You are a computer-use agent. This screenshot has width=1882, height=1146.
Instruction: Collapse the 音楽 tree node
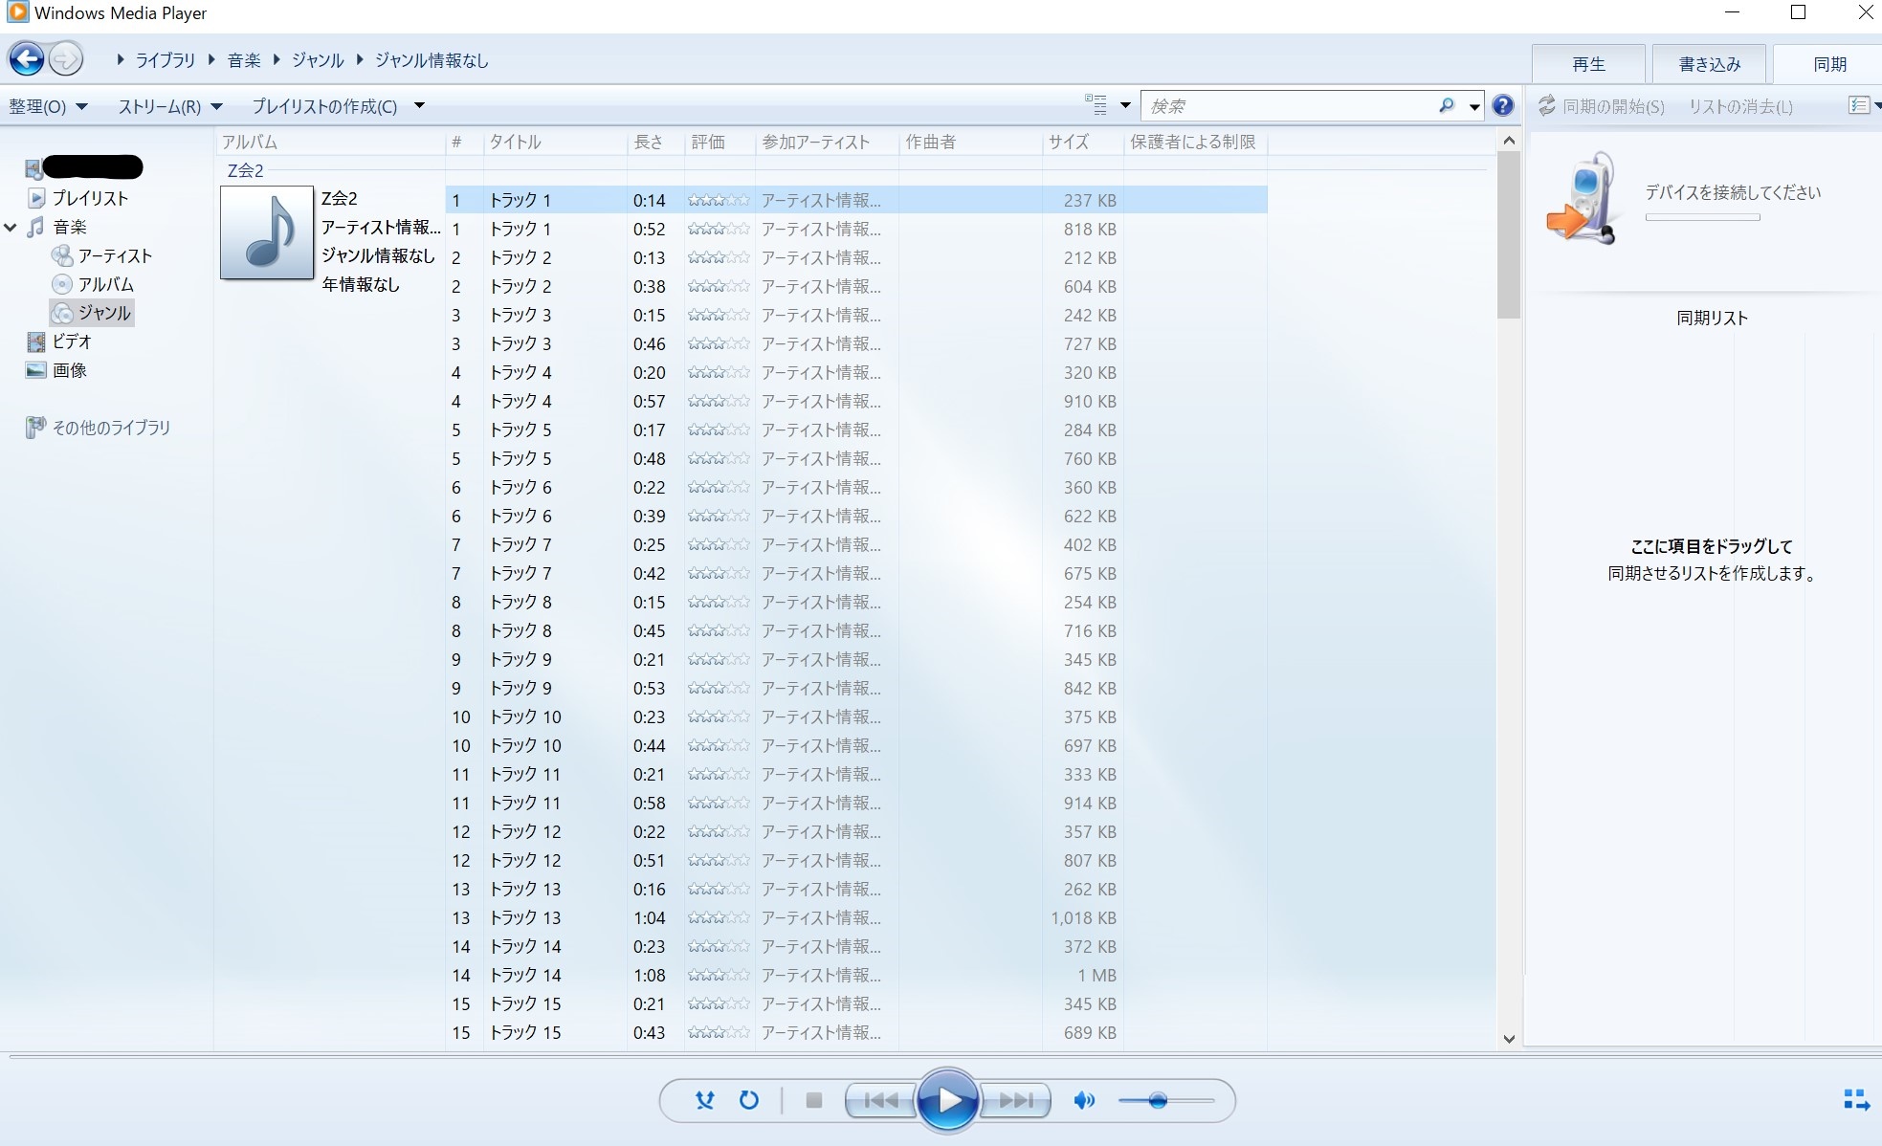coord(11,228)
